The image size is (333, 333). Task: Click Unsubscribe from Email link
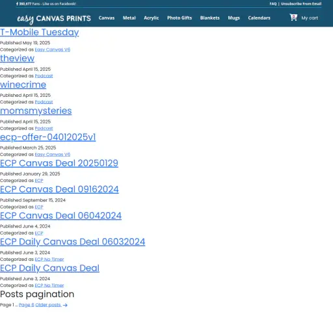coord(301,4)
